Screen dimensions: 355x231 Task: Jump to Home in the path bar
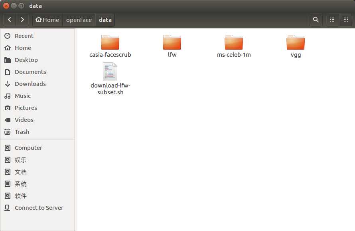coord(47,20)
